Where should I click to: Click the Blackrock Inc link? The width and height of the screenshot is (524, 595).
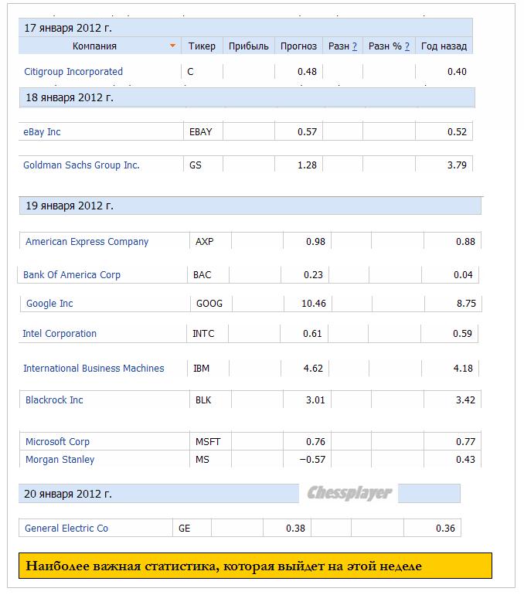click(x=54, y=400)
